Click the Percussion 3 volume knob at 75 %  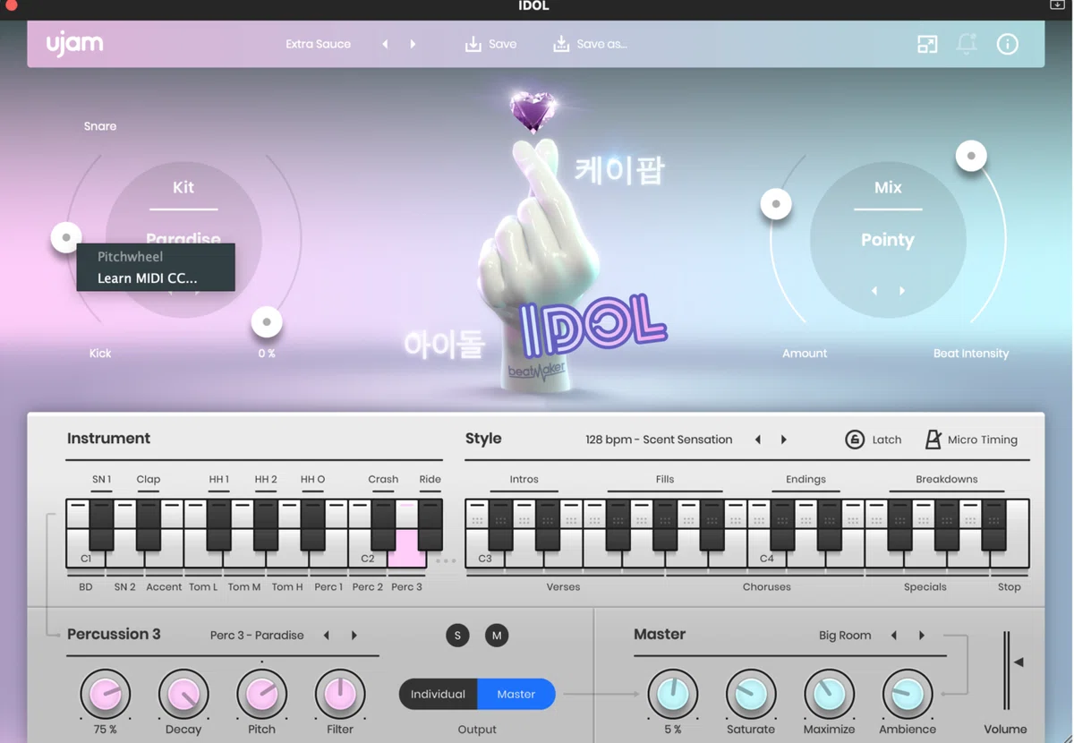point(105,694)
